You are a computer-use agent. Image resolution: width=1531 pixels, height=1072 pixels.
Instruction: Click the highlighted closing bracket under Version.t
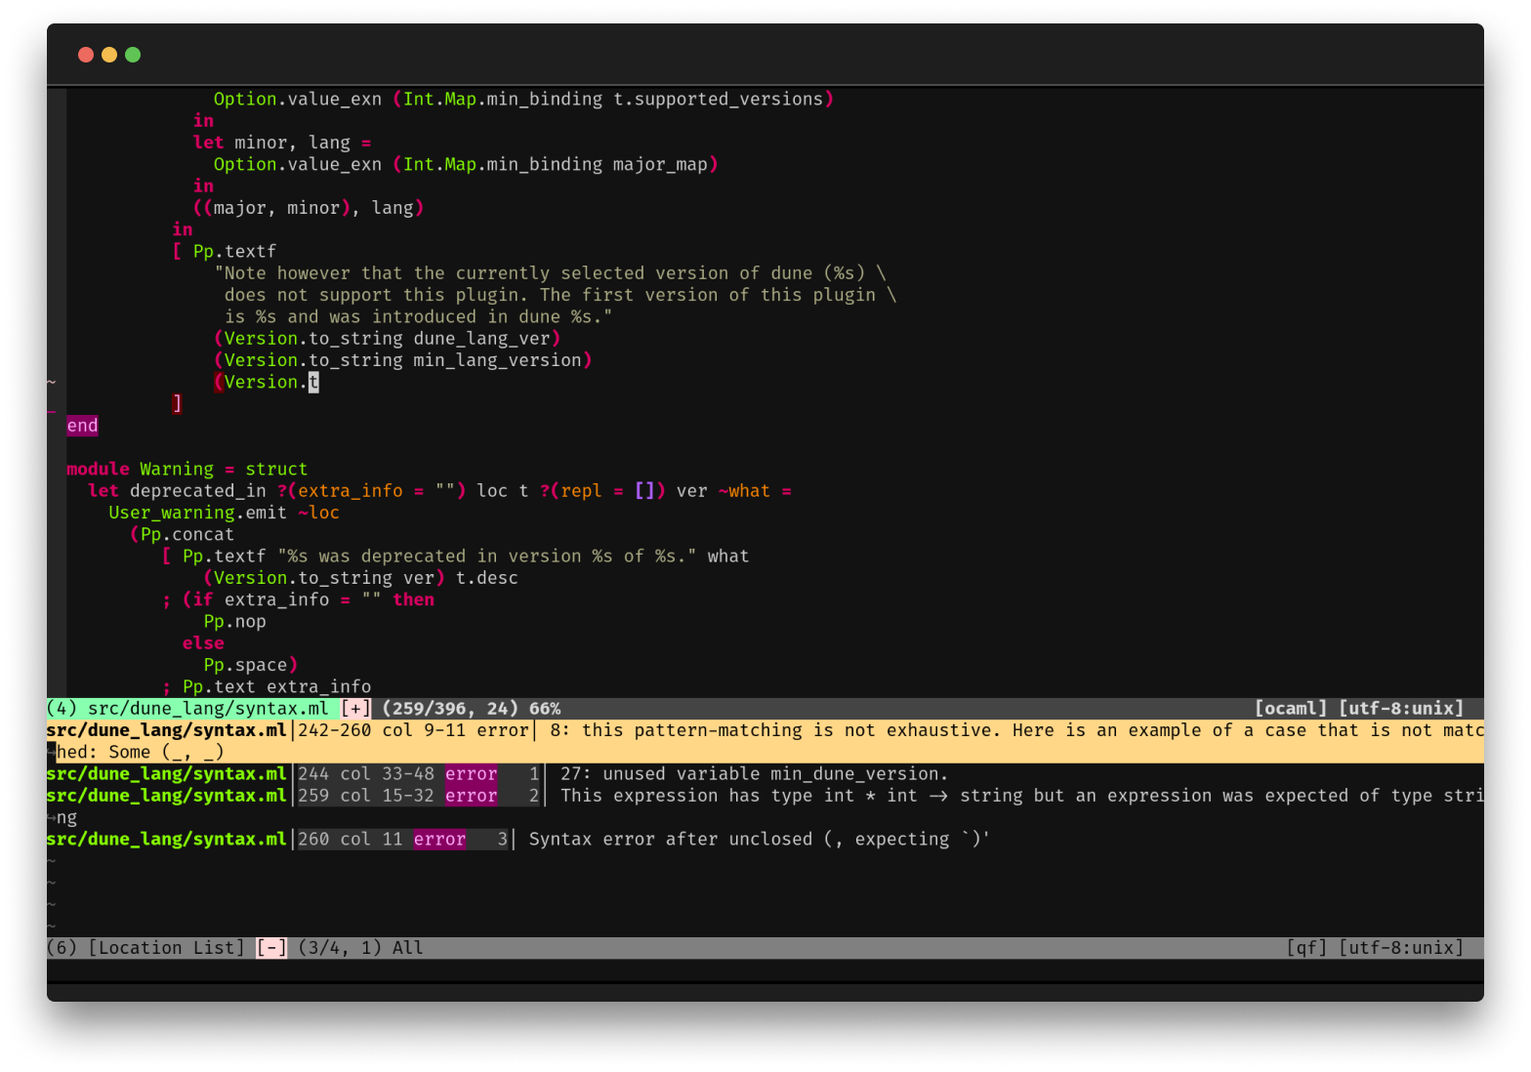(177, 403)
